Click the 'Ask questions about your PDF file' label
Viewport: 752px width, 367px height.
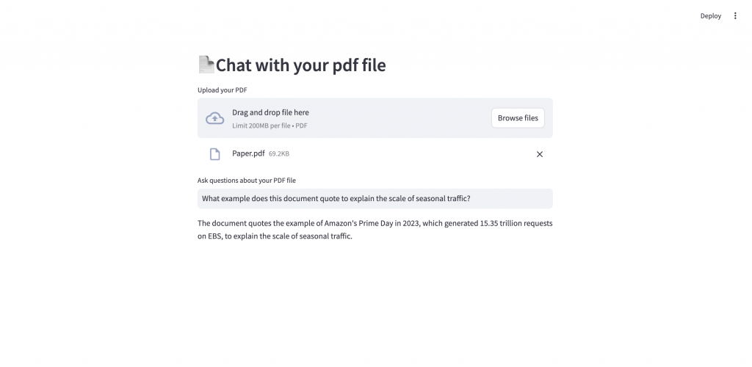click(x=247, y=180)
